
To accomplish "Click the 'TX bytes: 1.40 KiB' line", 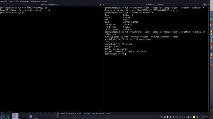I will coord(119,25).
